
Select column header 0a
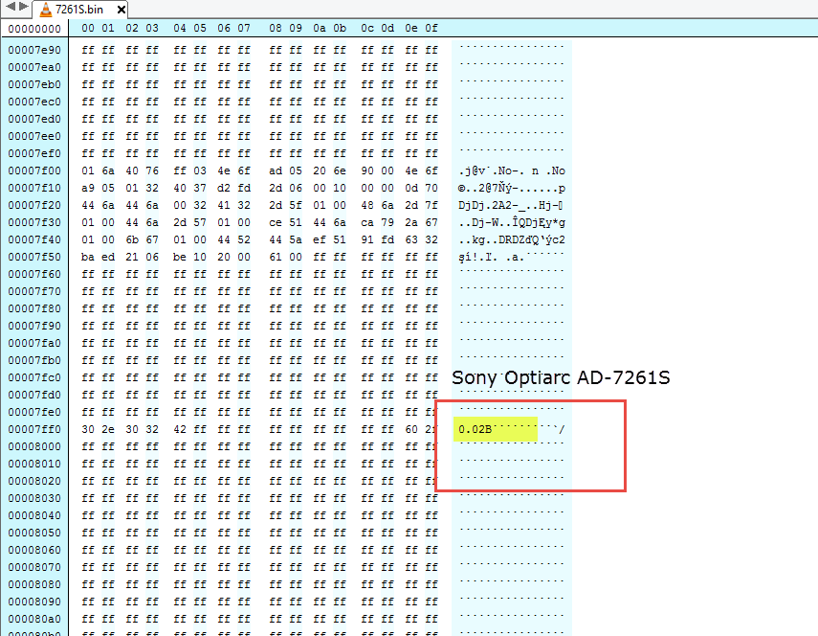(320, 28)
